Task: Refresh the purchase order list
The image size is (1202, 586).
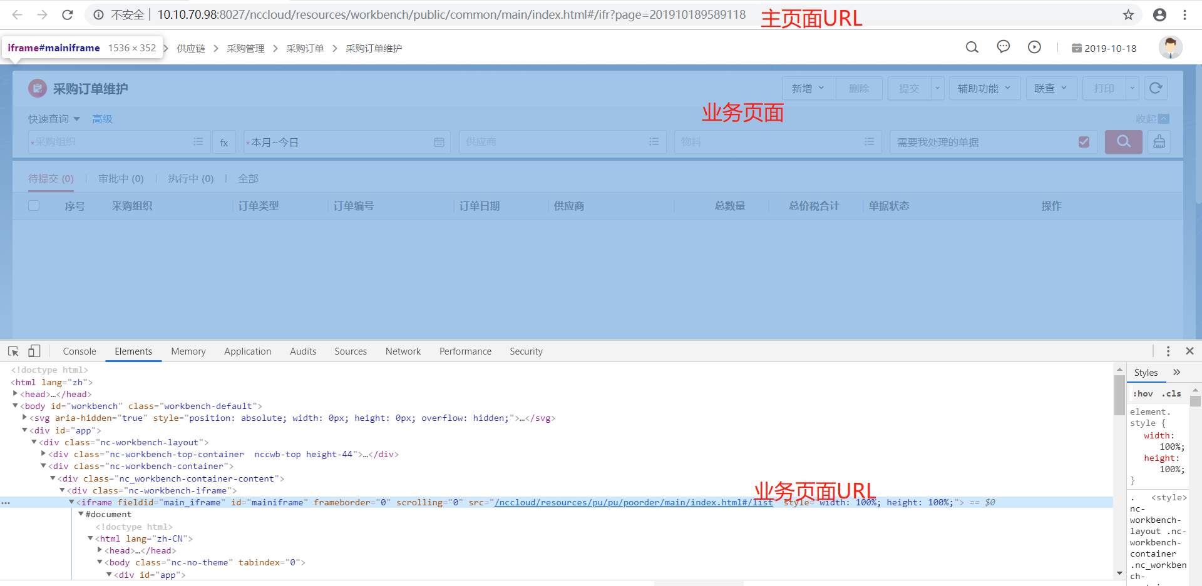Action: [1156, 88]
